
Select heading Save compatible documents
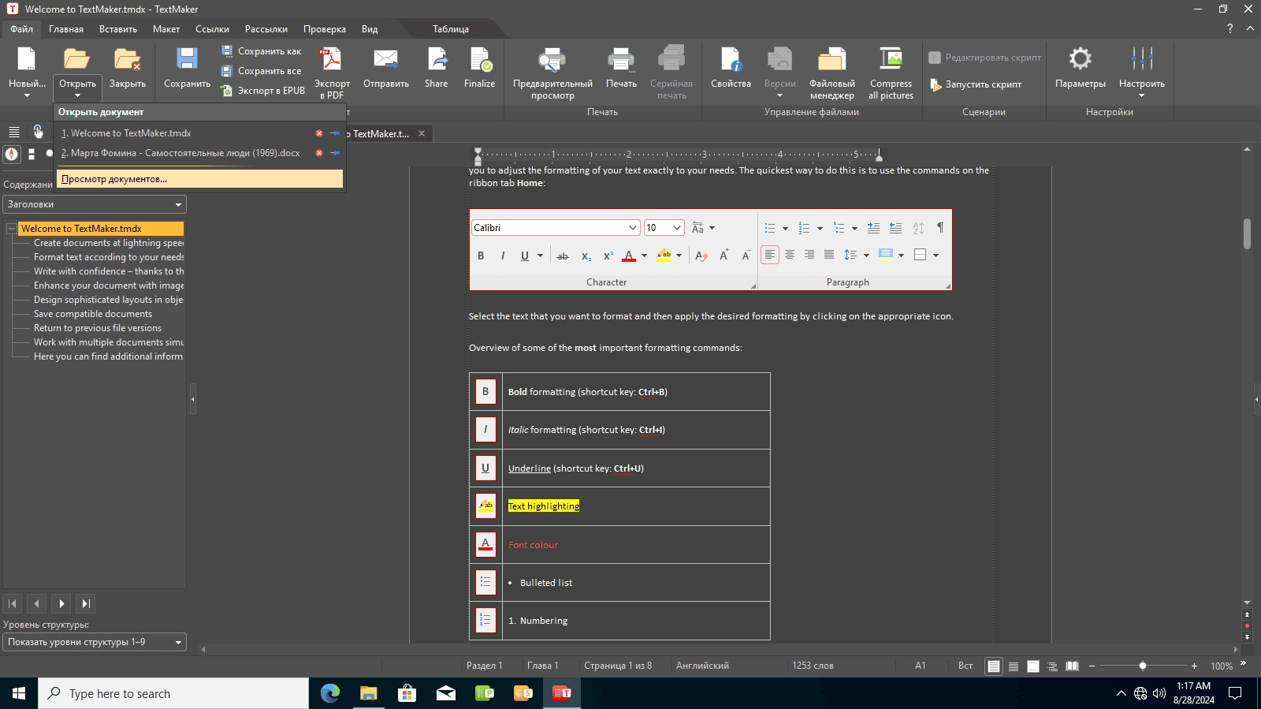click(93, 314)
